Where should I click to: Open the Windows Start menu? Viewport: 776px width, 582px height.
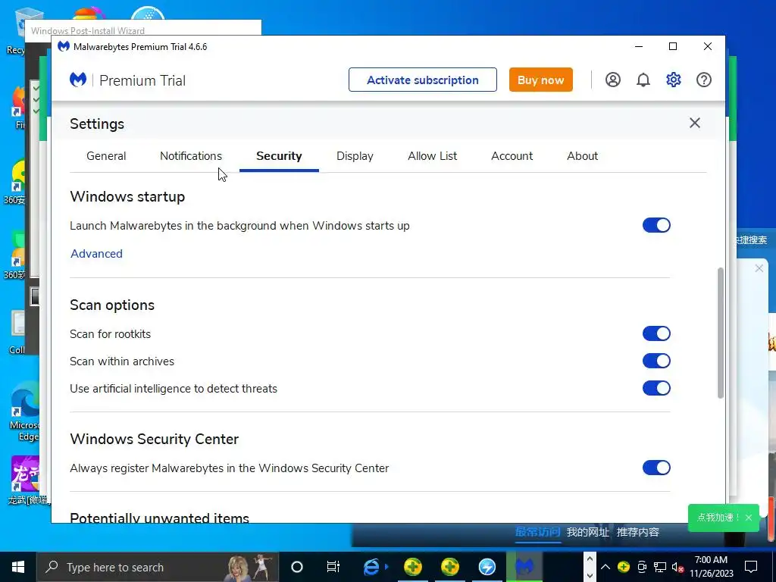click(x=18, y=567)
